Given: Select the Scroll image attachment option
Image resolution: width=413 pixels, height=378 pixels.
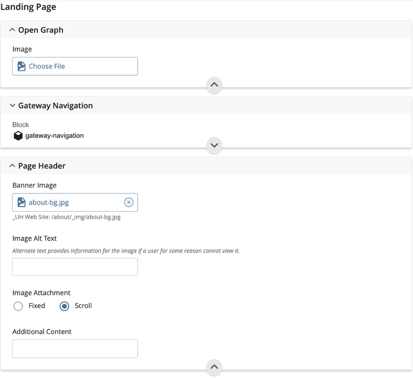Looking at the screenshot, I should point(64,306).
